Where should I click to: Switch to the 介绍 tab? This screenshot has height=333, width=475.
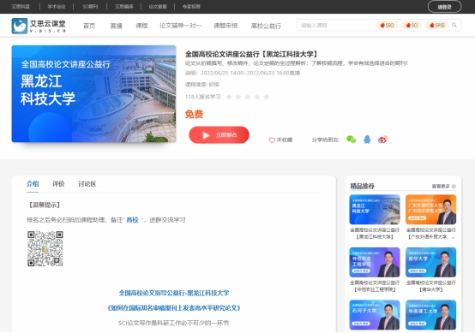click(33, 184)
